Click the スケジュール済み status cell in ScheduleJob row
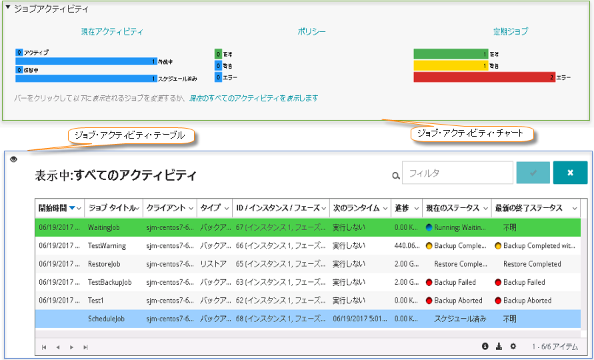594x360 pixels. [460, 319]
